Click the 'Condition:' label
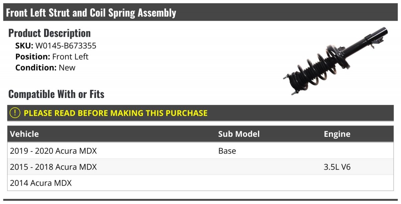Image resolution: width=401 pixels, height=204 pixels. point(36,68)
